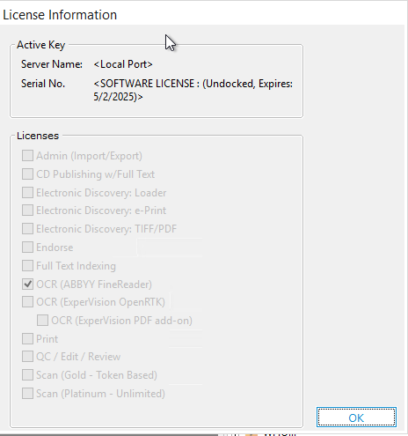
Task: Click the Licenses group label
Action: pyautogui.click(x=38, y=136)
